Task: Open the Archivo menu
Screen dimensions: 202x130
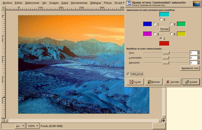Action: [7, 3]
